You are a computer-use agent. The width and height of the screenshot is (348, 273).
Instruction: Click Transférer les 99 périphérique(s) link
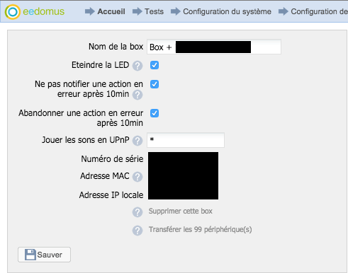200,229
